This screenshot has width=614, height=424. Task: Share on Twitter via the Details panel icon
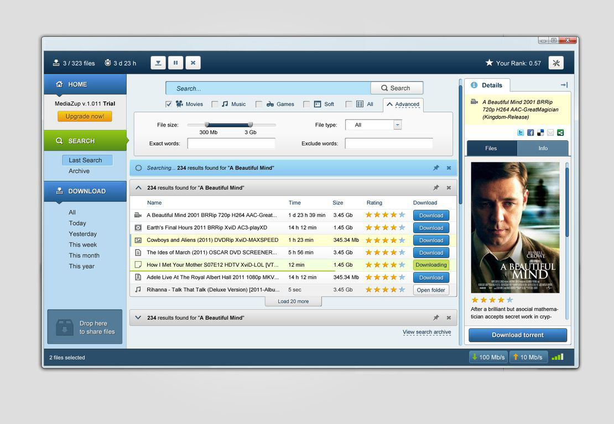pyautogui.click(x=521, y=132)
